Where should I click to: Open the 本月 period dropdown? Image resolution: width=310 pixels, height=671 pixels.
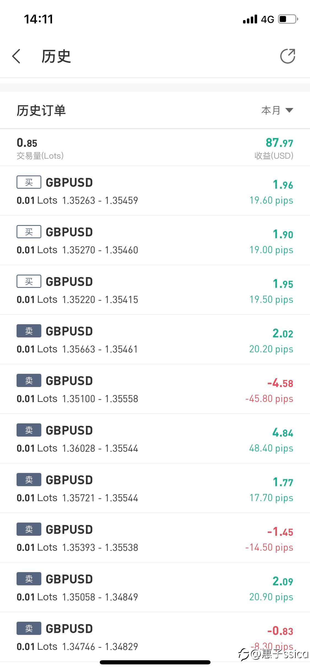(277, 110)
